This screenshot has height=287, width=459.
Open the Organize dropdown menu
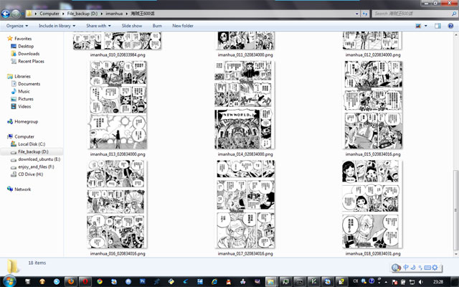click(17, 26)
